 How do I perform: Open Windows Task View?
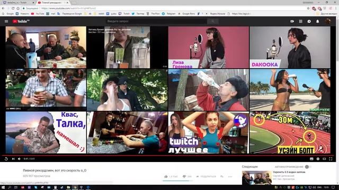pyautogui.click(x=16, y=187)
